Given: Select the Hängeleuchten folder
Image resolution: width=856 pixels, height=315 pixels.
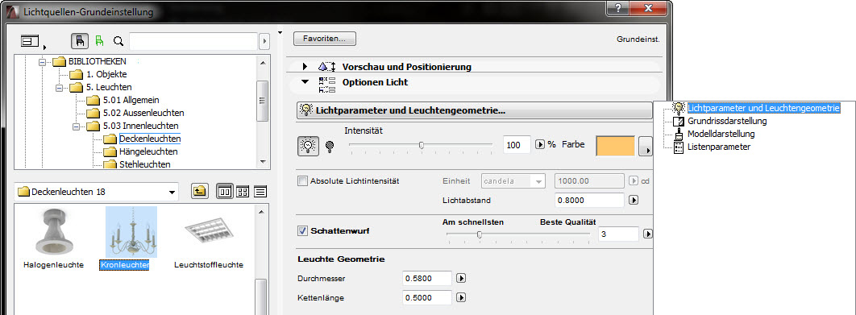Looking at the screenshot, I should (x=148, y=151).
